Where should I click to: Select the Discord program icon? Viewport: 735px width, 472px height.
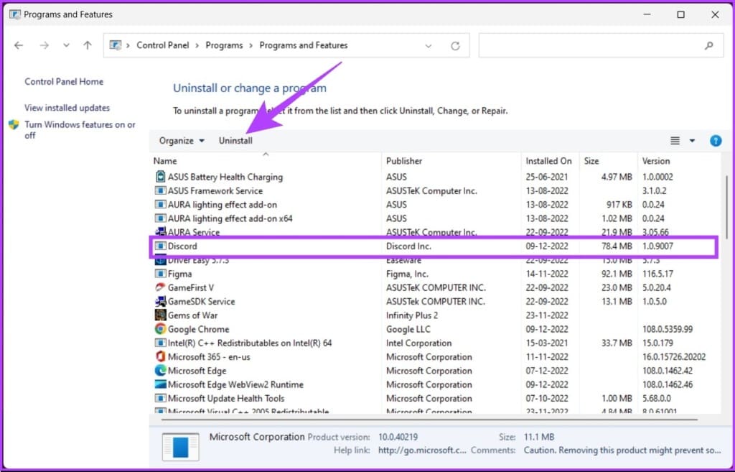160,246
